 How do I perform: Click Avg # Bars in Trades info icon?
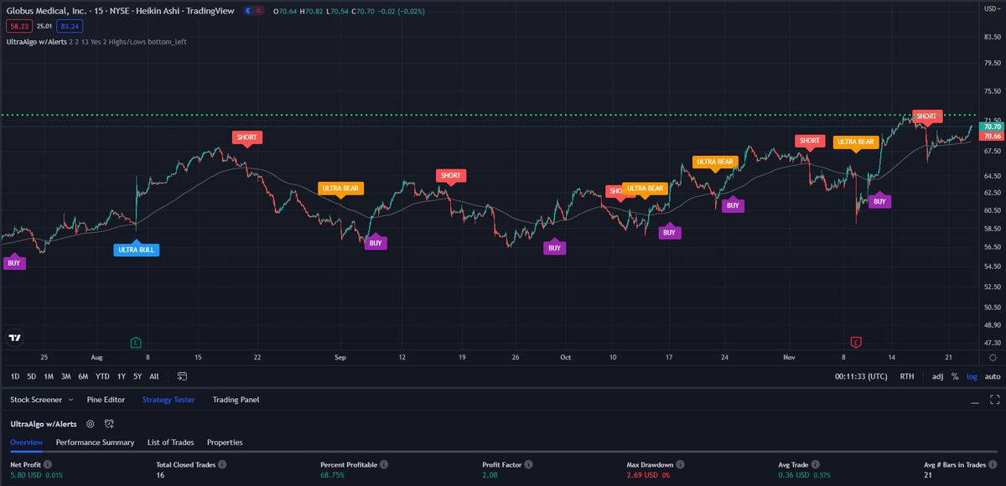(991, 463)
